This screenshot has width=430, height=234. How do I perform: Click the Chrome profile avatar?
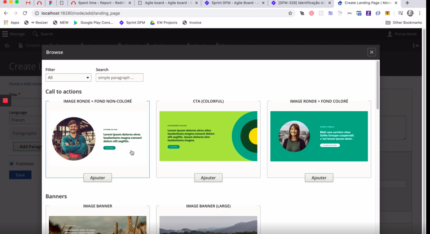410,13
